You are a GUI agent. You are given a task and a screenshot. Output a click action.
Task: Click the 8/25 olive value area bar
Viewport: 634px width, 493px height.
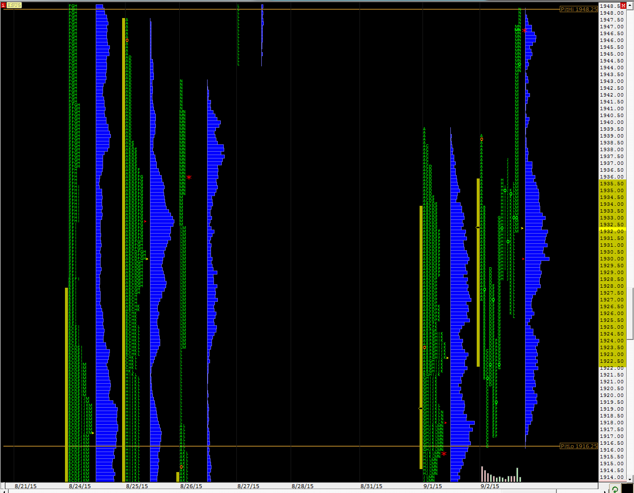click(124, 250)
